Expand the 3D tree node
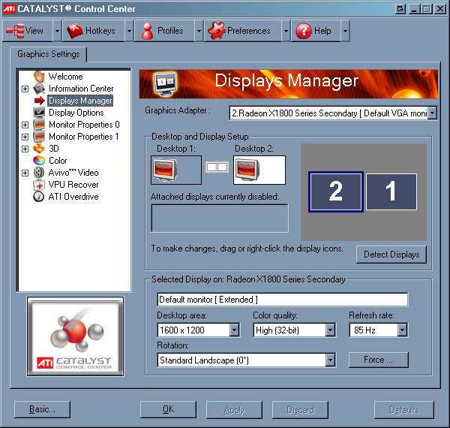The height and width of the screenshot is (428, 450). (x=25, y=149)
